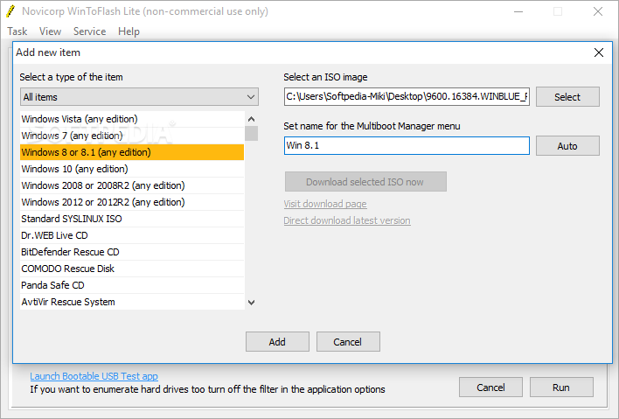The height and width of the screenshot is (419, 619).
Task: Click the item list scrollbar thumb
Action: (x=252, y=134)
